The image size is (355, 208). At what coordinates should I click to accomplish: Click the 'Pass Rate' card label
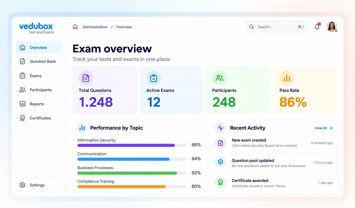click(x=289, y=90)
